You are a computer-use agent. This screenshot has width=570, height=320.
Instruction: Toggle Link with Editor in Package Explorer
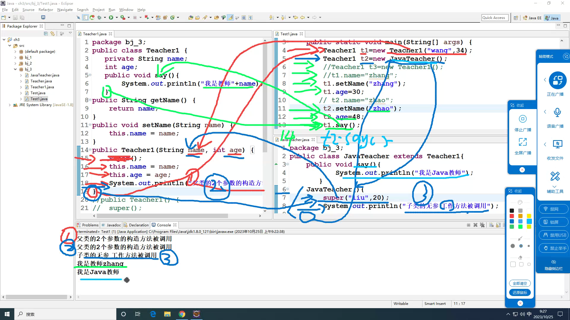[53, 33]
